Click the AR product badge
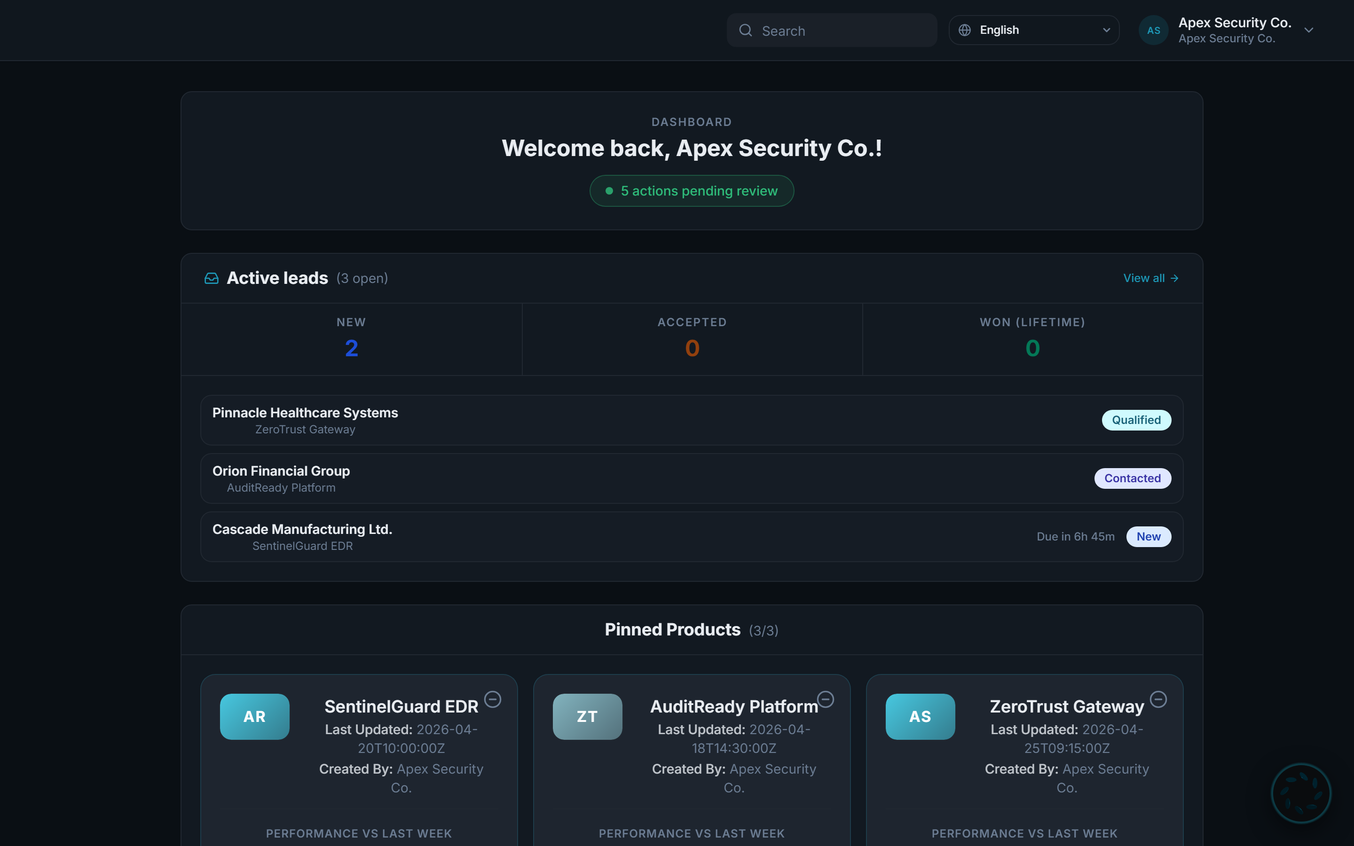This screenshot has width=1354, height=846. coord(254,717)
